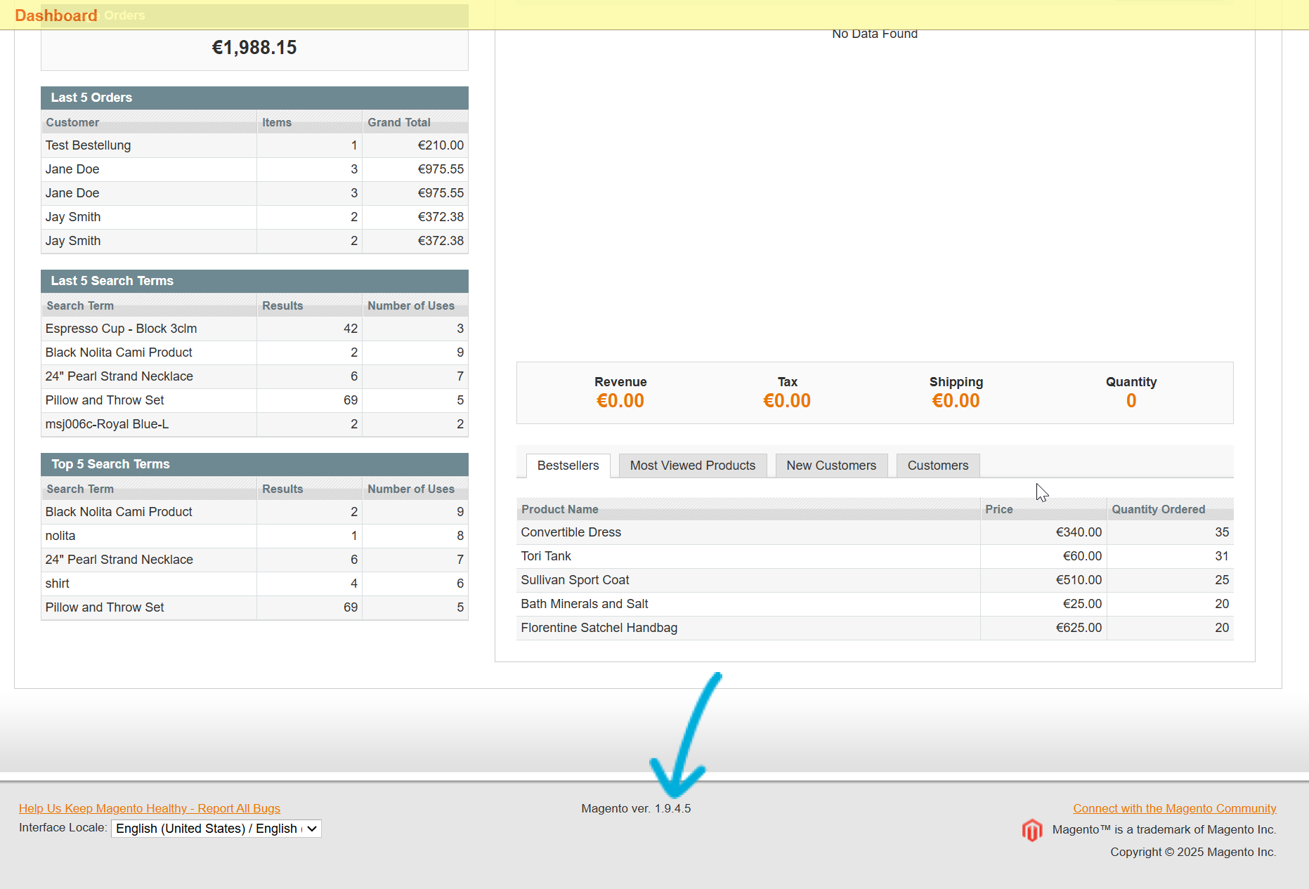Click the Magento logo icon in footer
This screenshot has height=889, width=1309.
click(x=1031, y=830)
